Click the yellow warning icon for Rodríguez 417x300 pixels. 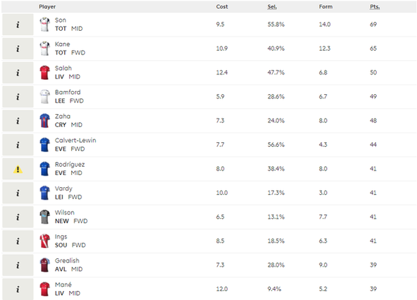coord(18,169)
